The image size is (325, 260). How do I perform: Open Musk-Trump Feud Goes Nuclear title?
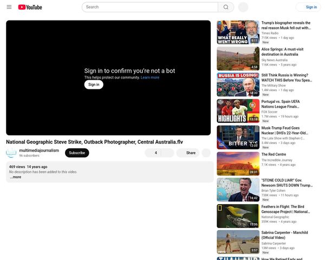pos(284,131)
